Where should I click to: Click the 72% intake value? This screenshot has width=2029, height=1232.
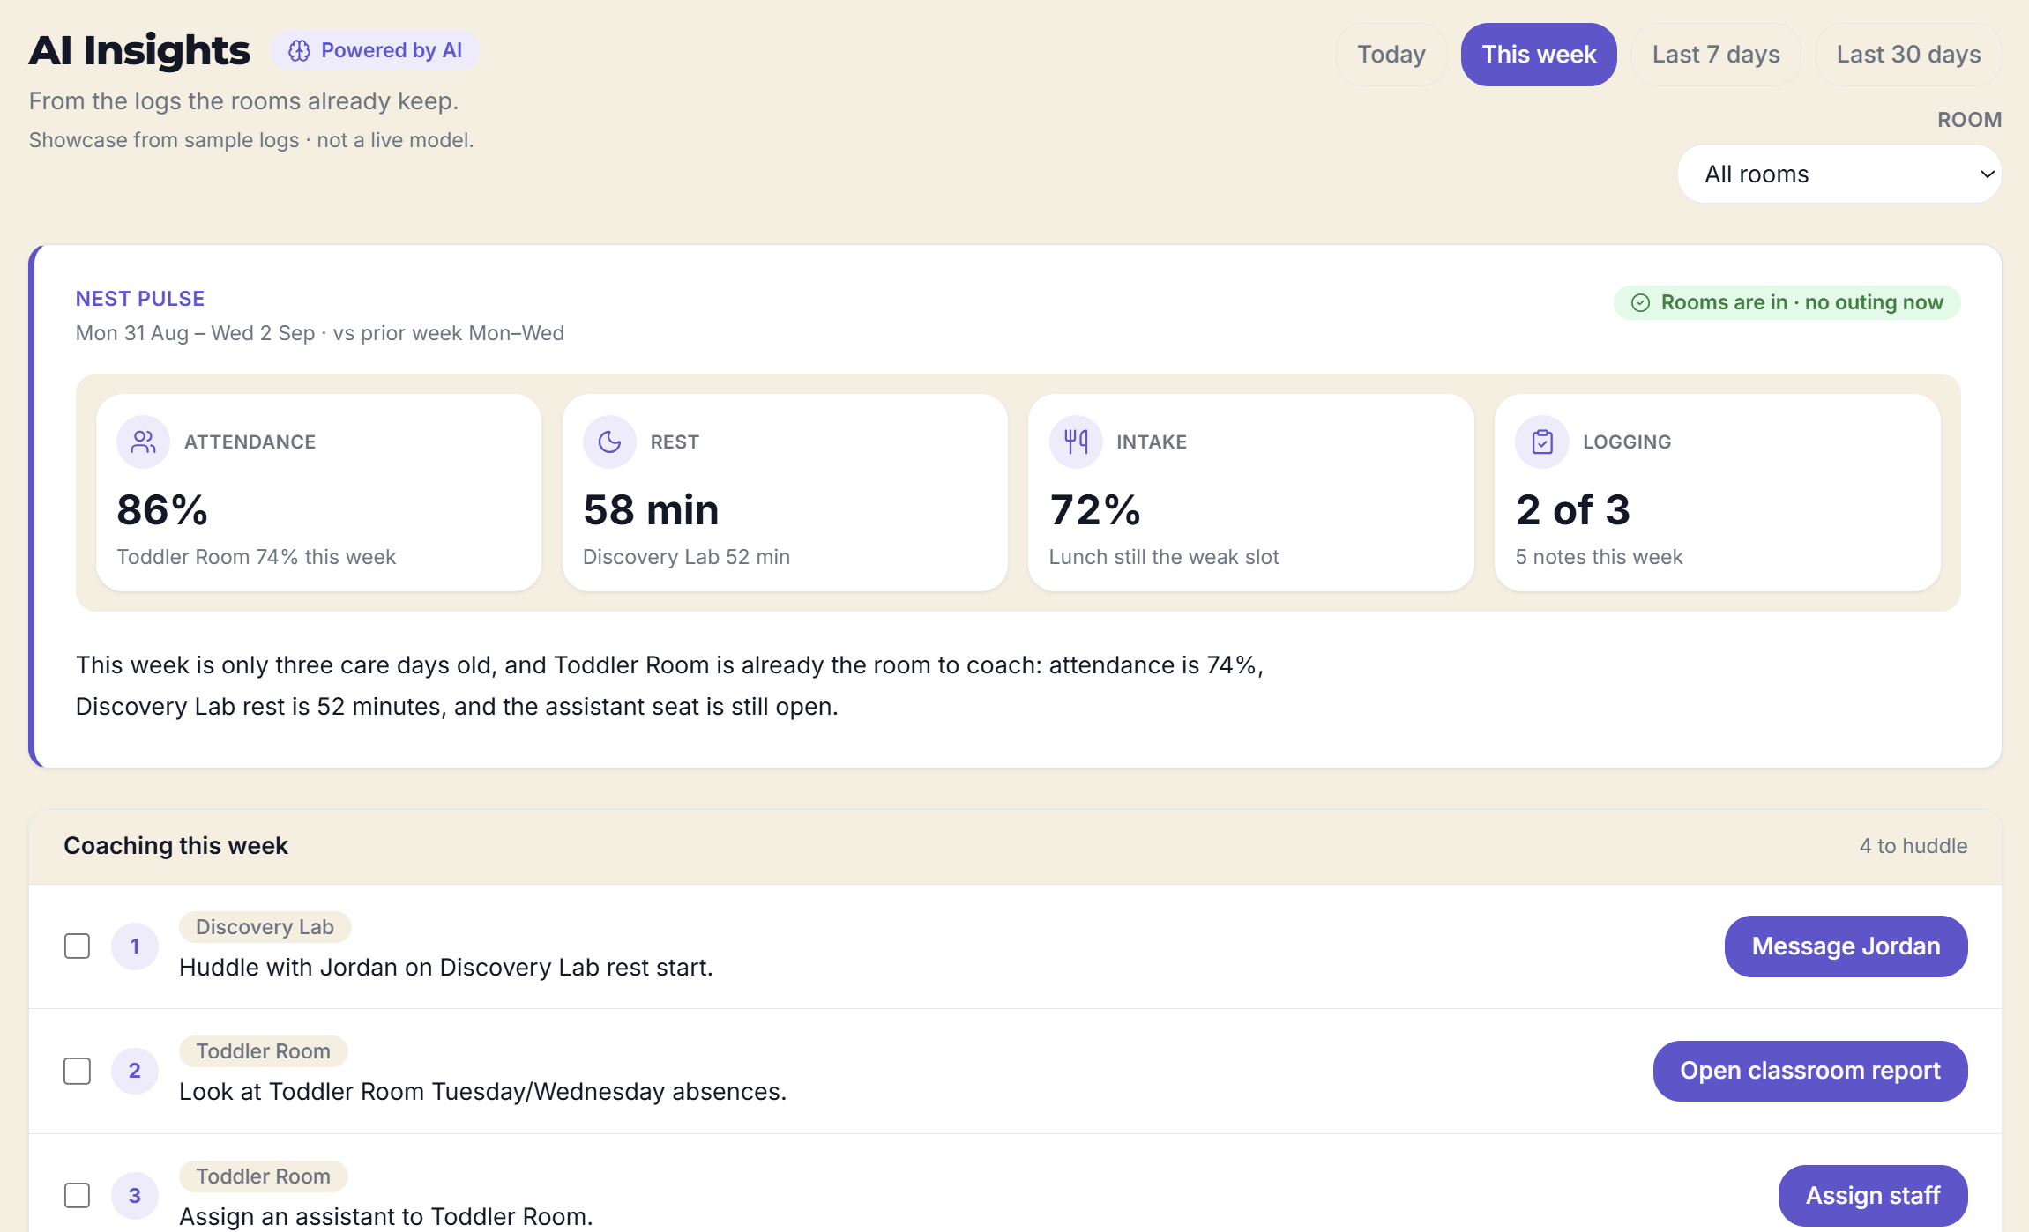[1095, 510]
